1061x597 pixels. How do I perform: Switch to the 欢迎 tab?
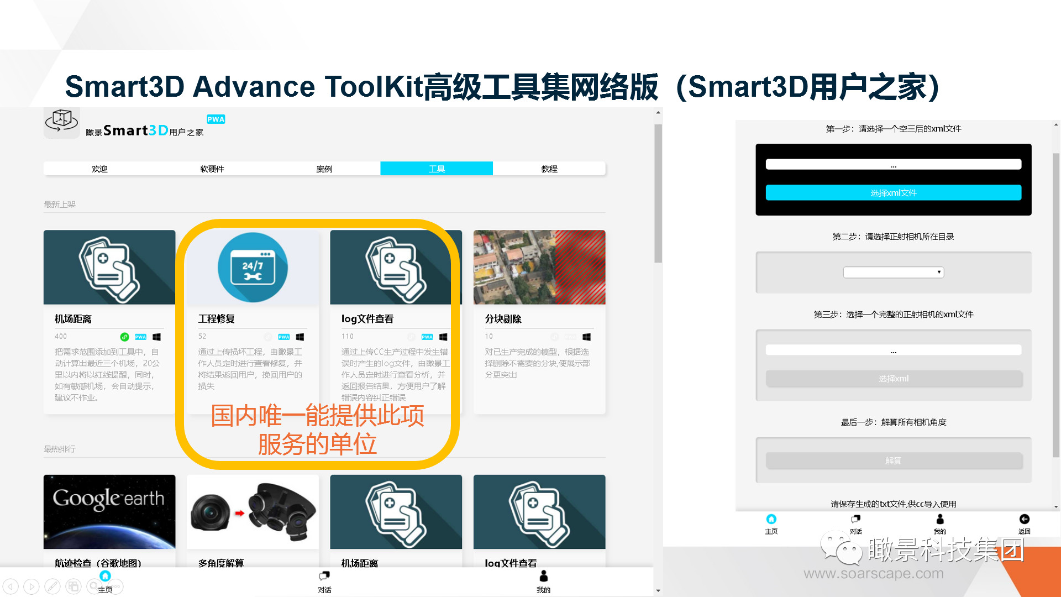point(99,169)
